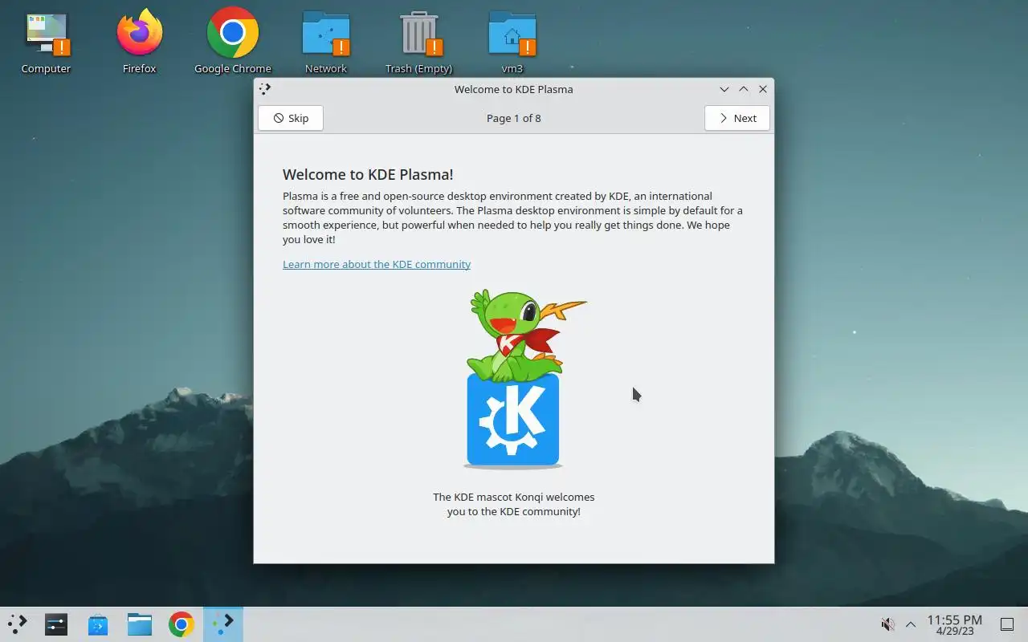Launch Firefox from the desktop

tap(139, 43)
